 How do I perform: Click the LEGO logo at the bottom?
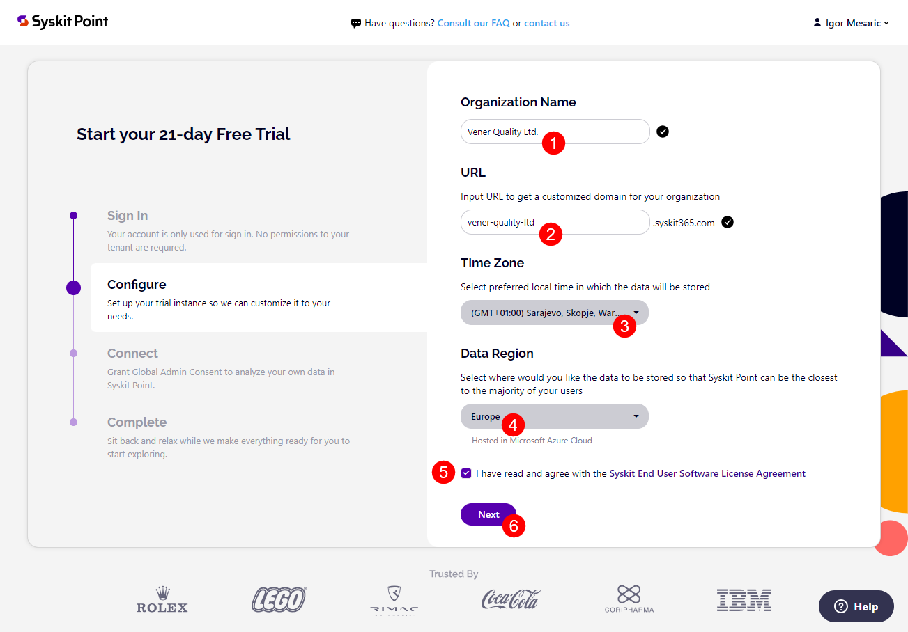[x=278, y=599]
